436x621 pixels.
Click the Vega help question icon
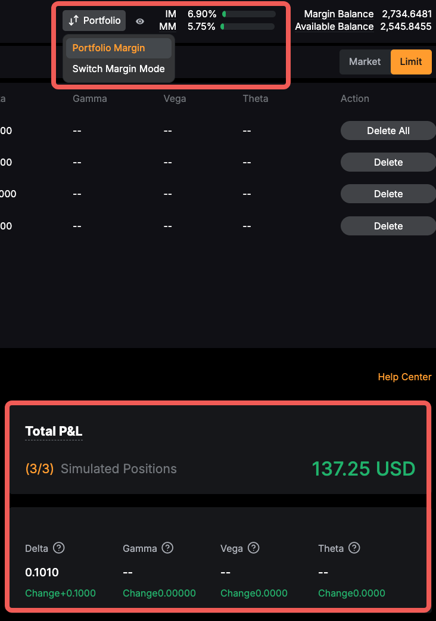[254, 548]
